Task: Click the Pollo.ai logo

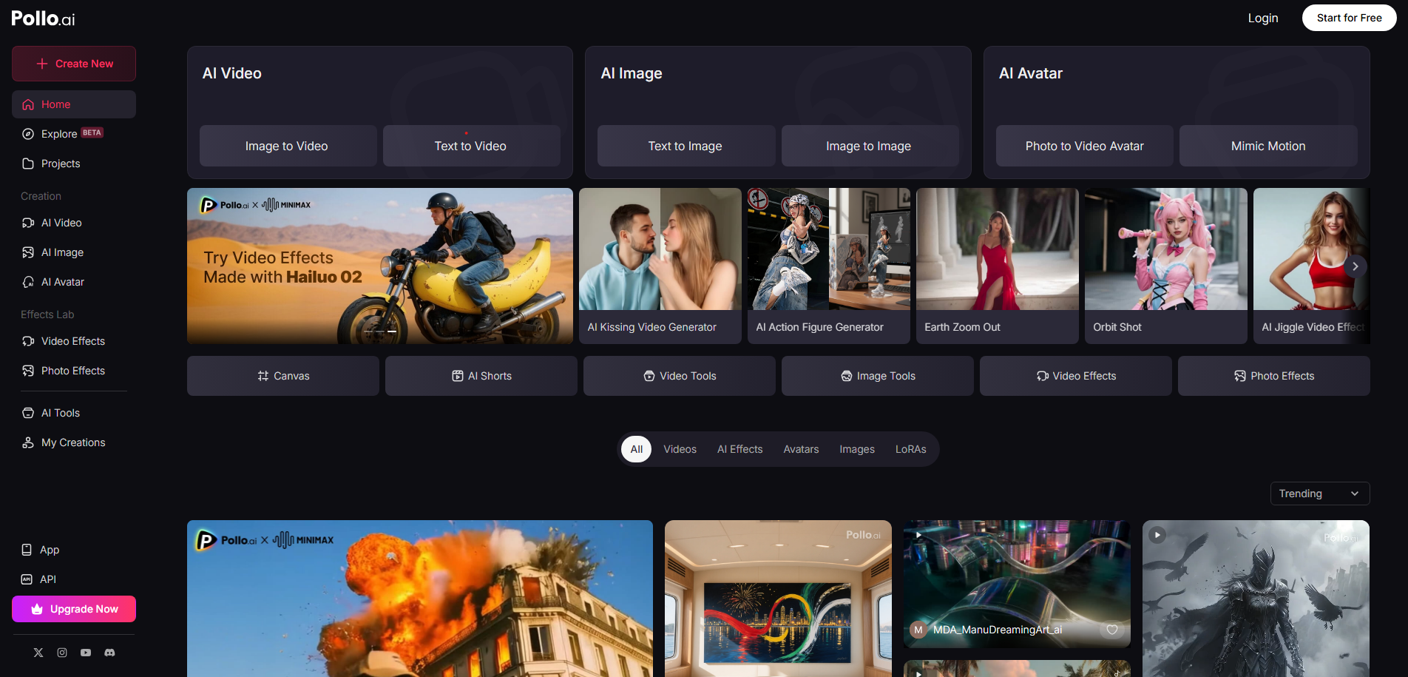Action: coord(43,18)
